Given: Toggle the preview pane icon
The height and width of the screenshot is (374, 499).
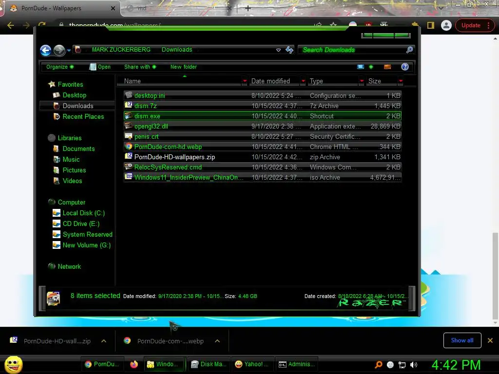Looking at the screenshot, I should (387, 67).
